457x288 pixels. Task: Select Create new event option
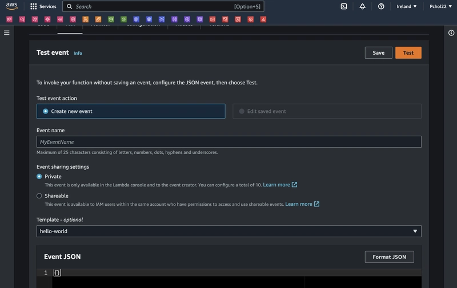point(131,111)
